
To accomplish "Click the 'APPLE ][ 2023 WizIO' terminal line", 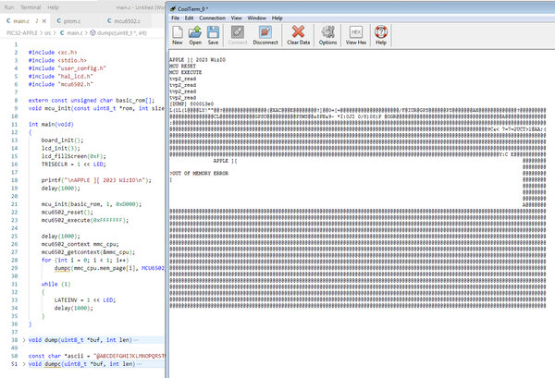I will (x=197, y=60).
